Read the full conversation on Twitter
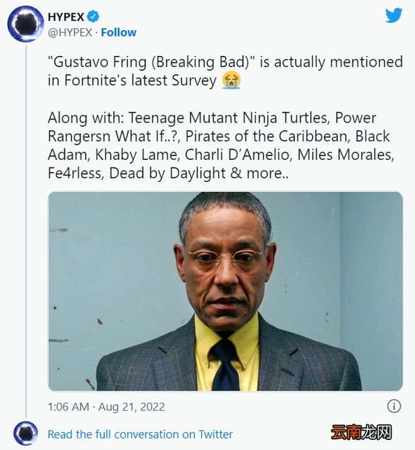The width and height of the screenshot is (415, 450). [140, 434]
